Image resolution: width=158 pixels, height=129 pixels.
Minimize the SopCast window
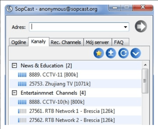point(115,8)
